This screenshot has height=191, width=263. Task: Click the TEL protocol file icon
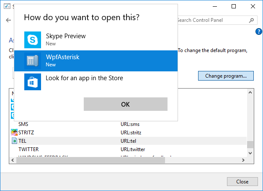click(14, 141)
